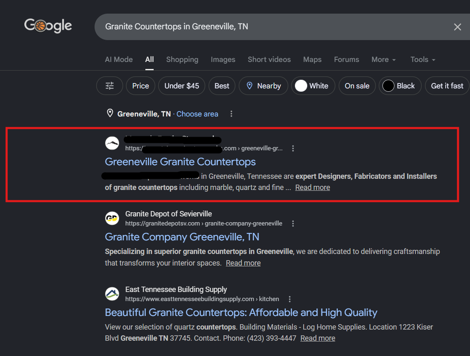Open the Forums tab
The image size is (470, 356).
coord(347,59)
